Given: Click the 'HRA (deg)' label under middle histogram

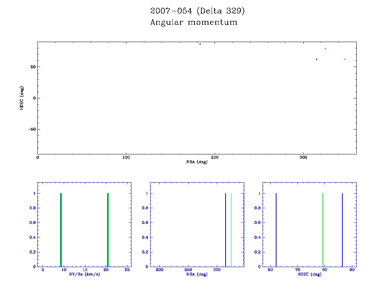Looking at the screenshot, I should (197, 274).
